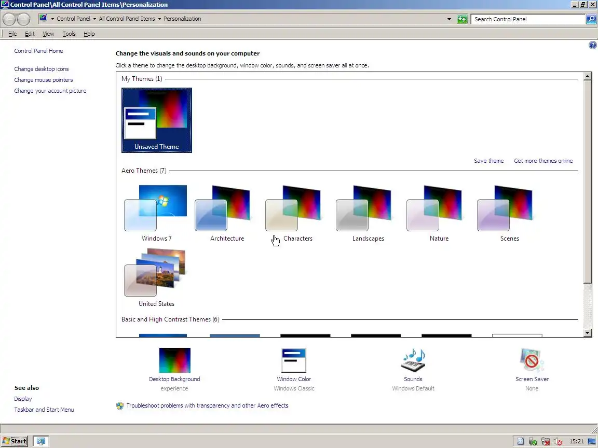This screenshot has width=598, height=448.
Task: Click the Help question mark icon
Action: pos(592,45)
